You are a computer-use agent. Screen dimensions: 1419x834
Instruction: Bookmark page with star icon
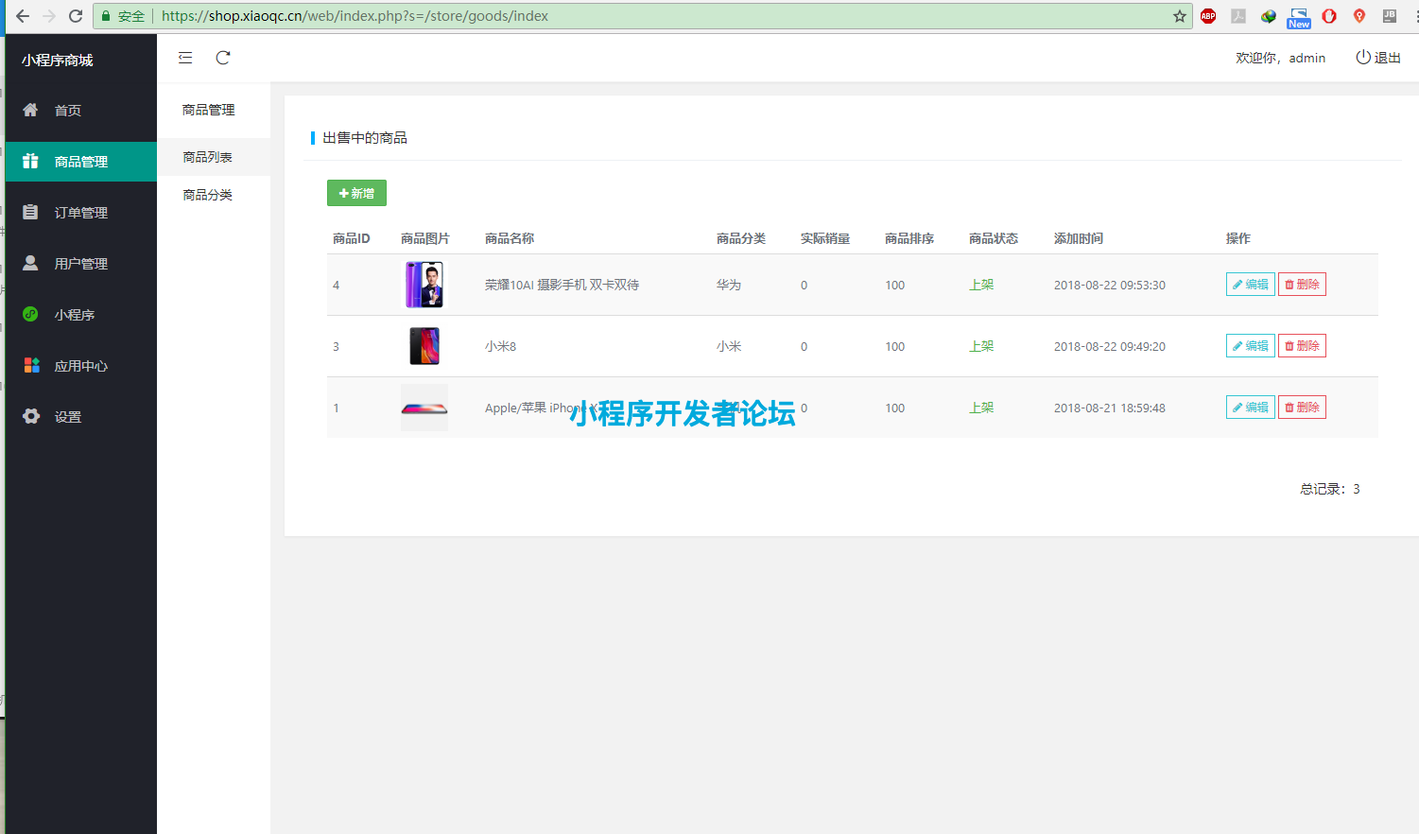tap(1179, 16)
